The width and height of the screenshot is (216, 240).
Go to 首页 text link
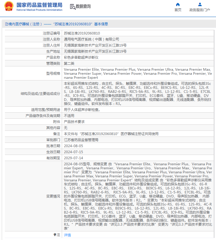(178, 10)
